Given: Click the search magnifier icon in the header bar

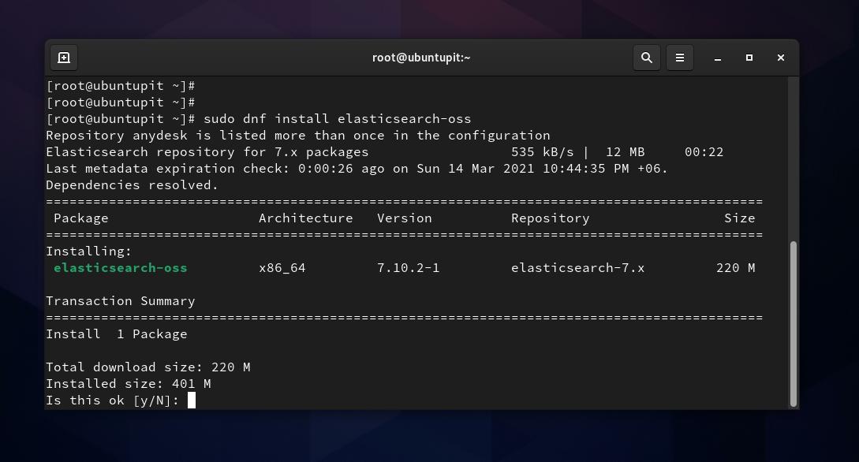Looking at the screenshot, I should 647,57.
